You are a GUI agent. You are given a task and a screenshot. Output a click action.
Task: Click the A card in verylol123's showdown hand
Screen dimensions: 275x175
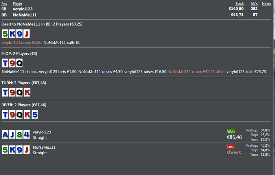coord(5,135)
